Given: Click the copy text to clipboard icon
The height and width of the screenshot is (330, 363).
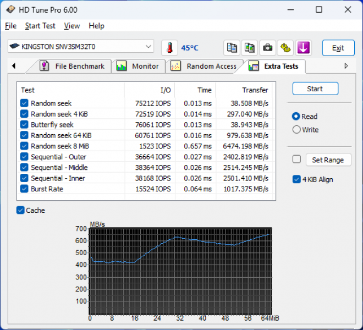Looking at the screenshot, I should [x=232, y=48].
